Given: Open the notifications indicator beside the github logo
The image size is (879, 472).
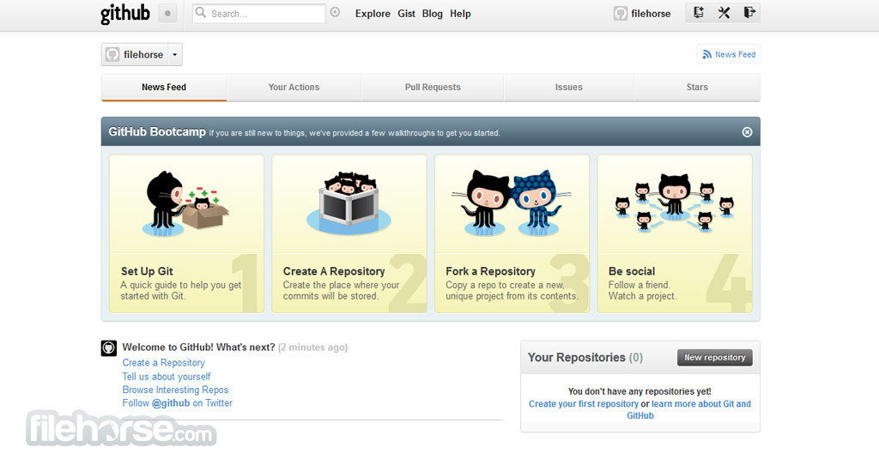Looking at the screenshot, I should [x=167, y=14].
